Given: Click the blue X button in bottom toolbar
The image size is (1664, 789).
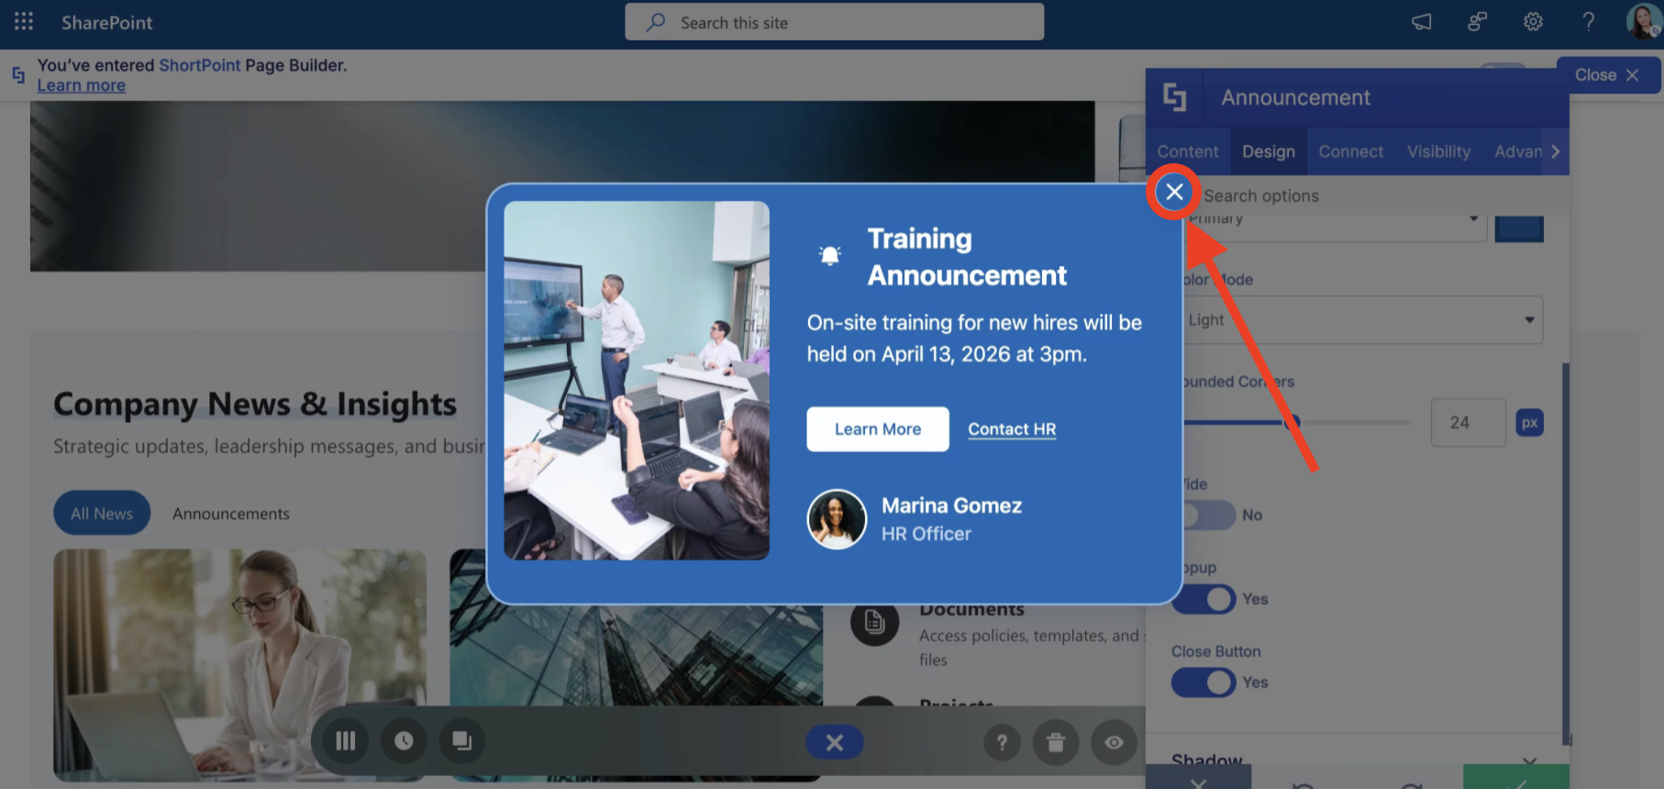Looking at the screenshot, I should coord(835,742).
